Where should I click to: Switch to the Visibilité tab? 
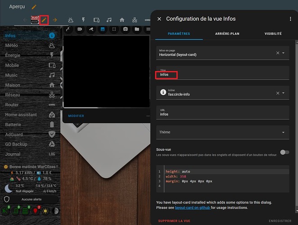[273, 34]
